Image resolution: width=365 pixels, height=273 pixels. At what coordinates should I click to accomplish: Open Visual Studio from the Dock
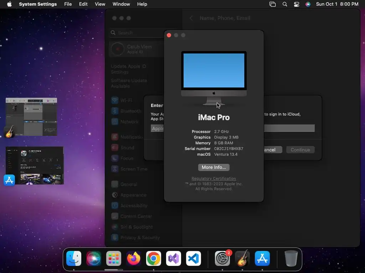174,258
